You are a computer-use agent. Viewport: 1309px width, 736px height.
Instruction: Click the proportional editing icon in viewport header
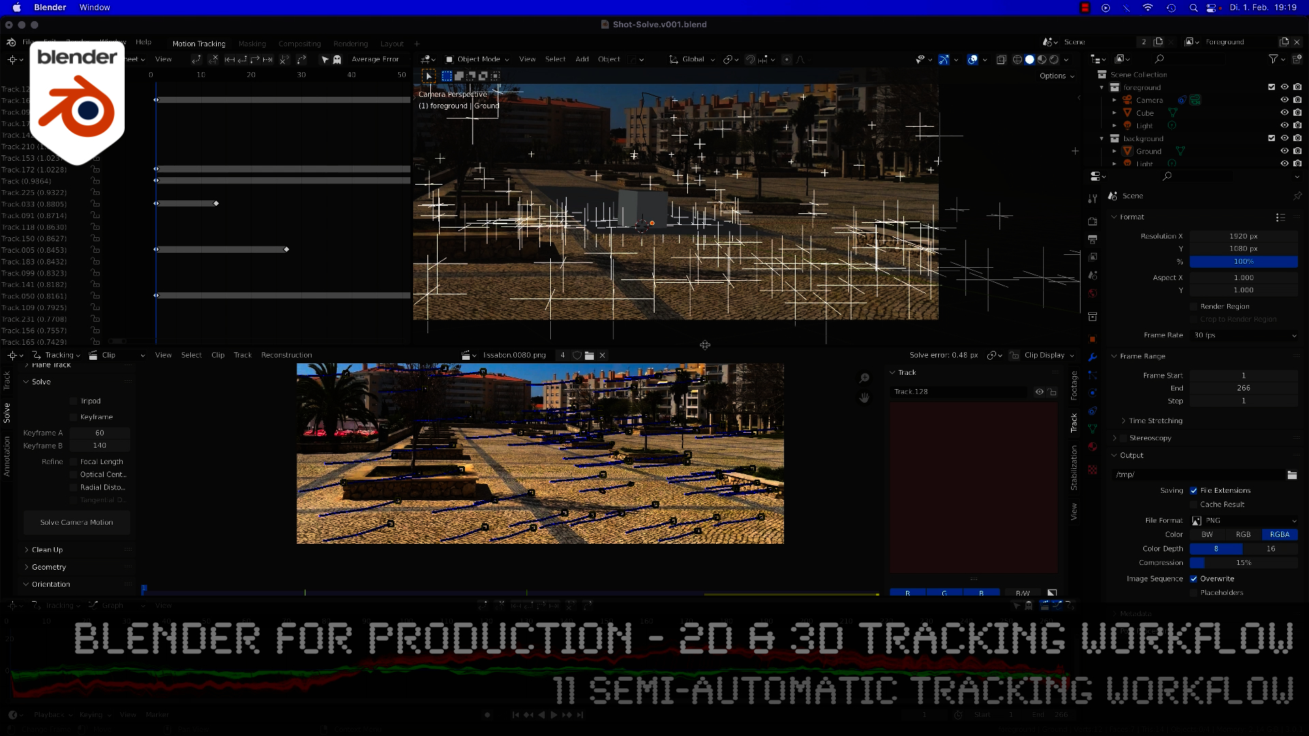787,59
